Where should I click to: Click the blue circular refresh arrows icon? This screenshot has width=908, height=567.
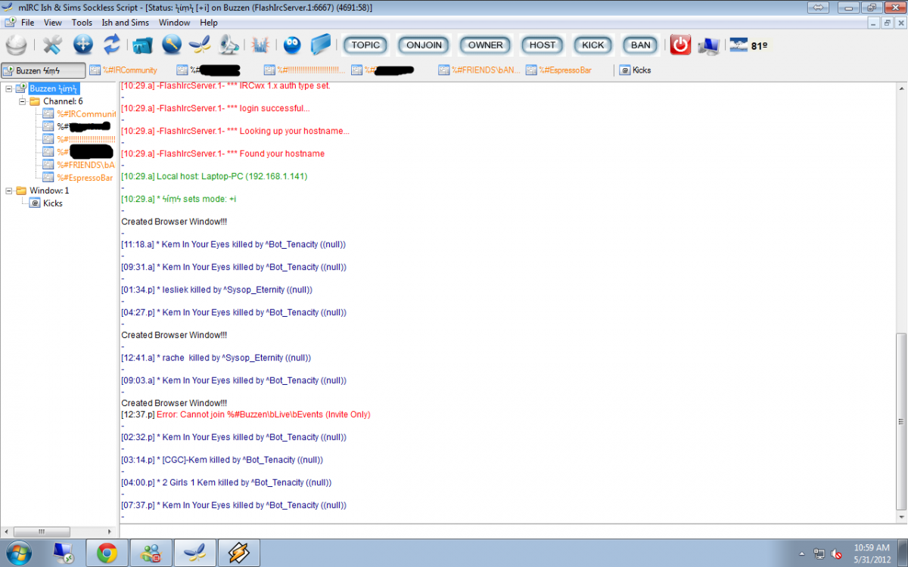click(x=112, y=45)
